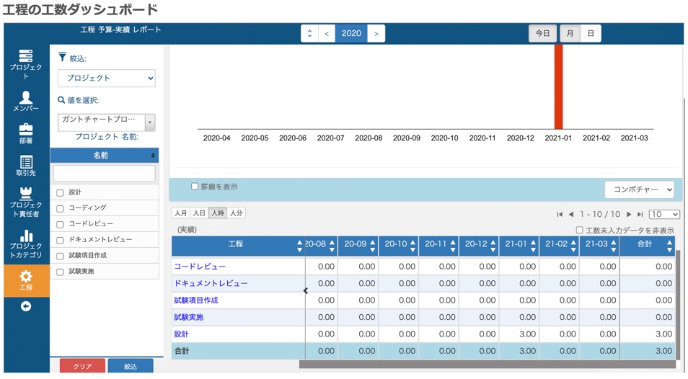The image size is (688, 379).
Task: Sort by the 21-03 column arrows
Action: [614, 246]
